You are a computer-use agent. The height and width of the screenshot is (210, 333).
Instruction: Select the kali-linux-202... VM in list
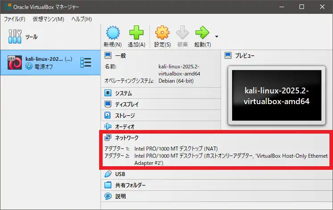[x=50, y=63]
